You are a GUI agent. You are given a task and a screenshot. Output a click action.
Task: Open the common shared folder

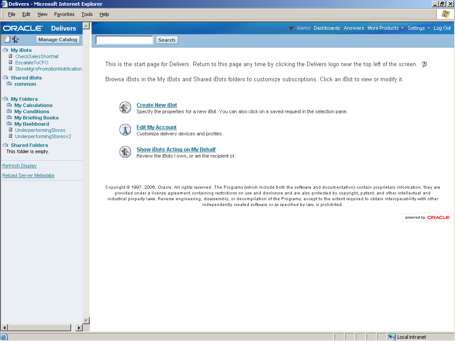(25, 84)
